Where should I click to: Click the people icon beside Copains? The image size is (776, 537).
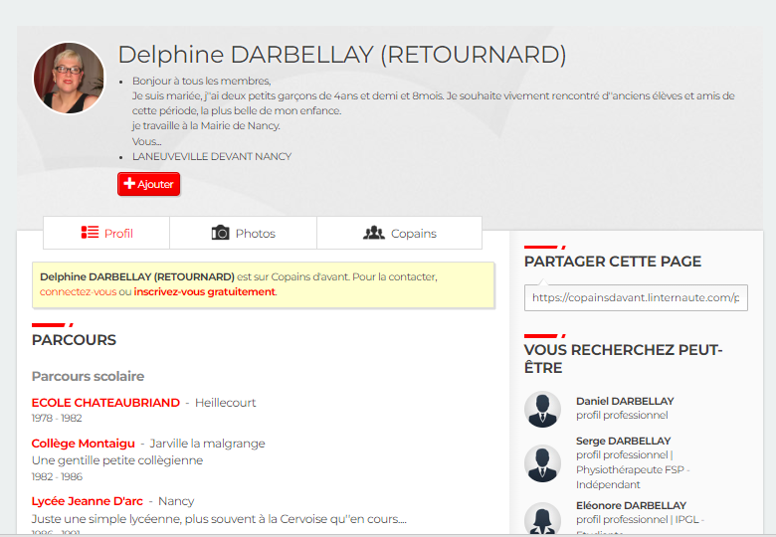pos(374,233)
